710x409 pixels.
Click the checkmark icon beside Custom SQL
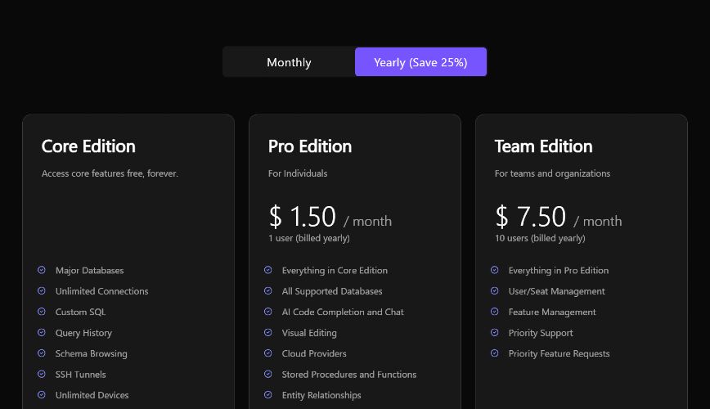[42, 312]
